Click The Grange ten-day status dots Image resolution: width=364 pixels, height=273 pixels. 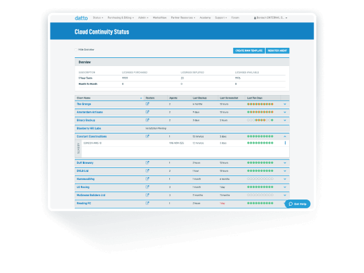[260, 104]
